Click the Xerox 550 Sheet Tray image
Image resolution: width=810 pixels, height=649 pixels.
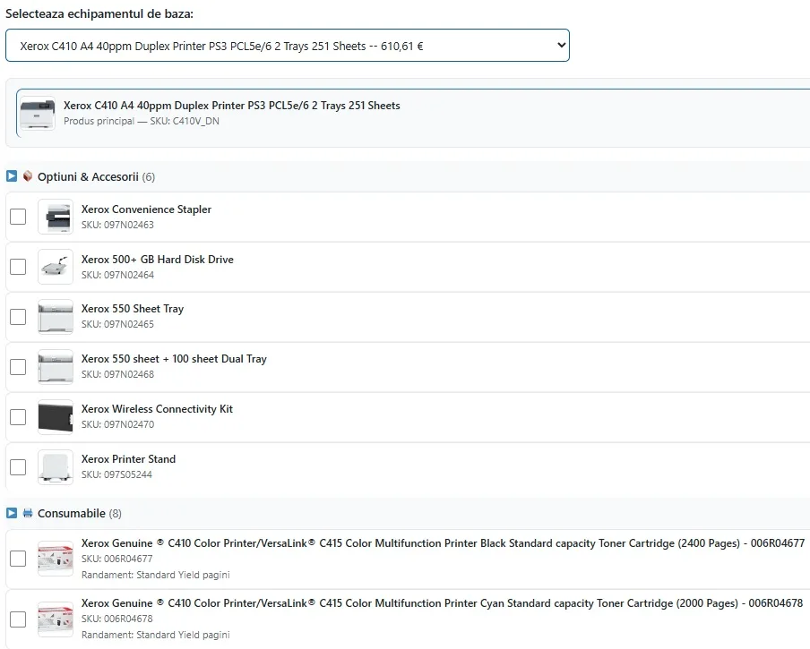56,317
